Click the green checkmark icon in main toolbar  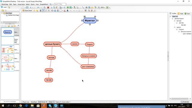68,7
